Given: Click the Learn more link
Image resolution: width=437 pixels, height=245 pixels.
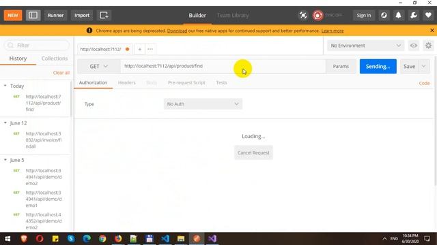Looking at the screenshot, I should (333, 31).
